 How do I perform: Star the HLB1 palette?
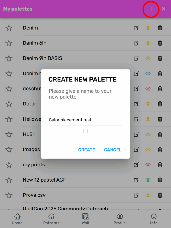[x=9, y=134]
